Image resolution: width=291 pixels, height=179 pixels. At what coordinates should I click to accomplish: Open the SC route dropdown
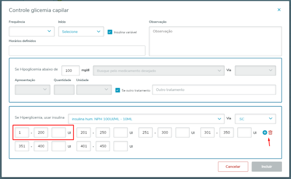pos(255,119)
